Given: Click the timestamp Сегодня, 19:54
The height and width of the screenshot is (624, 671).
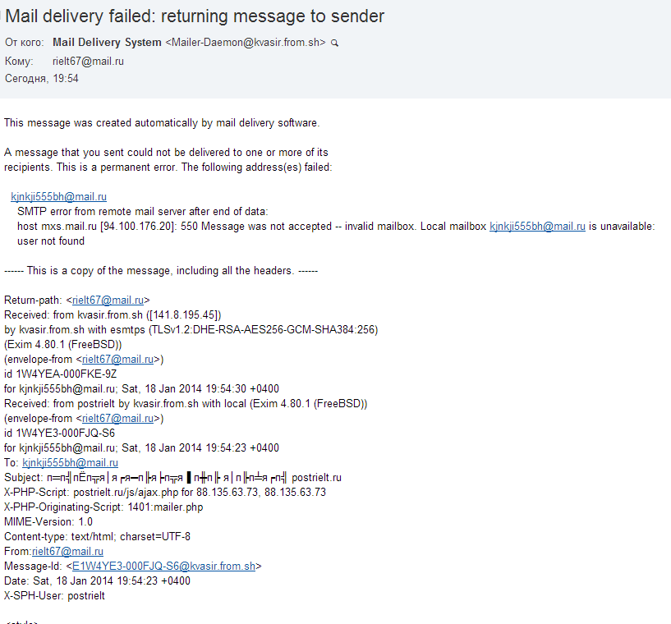Looking at the screenshot, I should (x=42, y=78).
